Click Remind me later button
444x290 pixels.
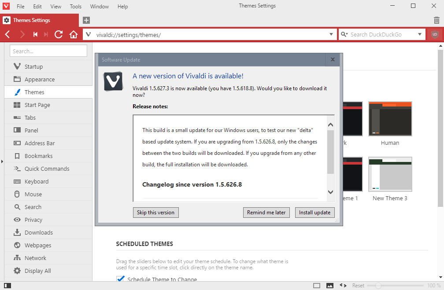(266, 213)
